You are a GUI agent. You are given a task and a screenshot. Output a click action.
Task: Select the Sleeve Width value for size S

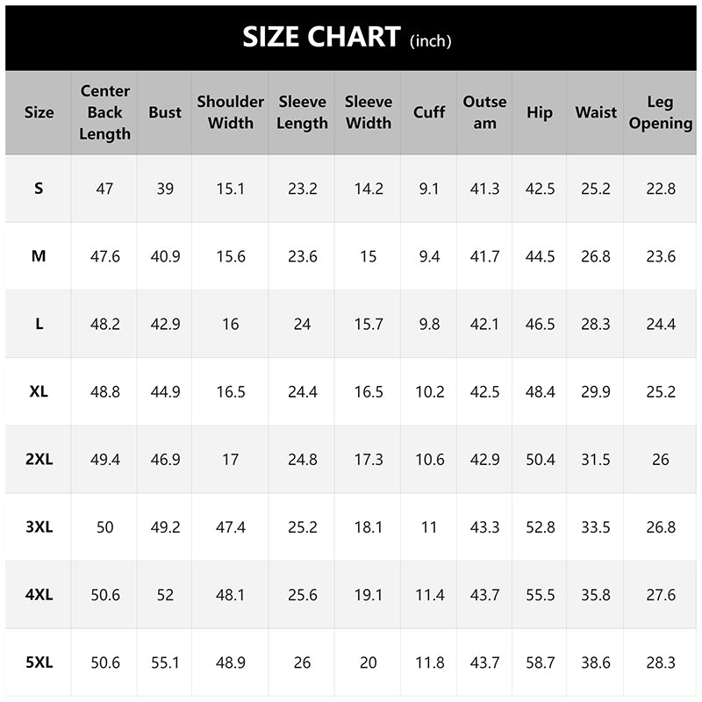coord(368,189)
